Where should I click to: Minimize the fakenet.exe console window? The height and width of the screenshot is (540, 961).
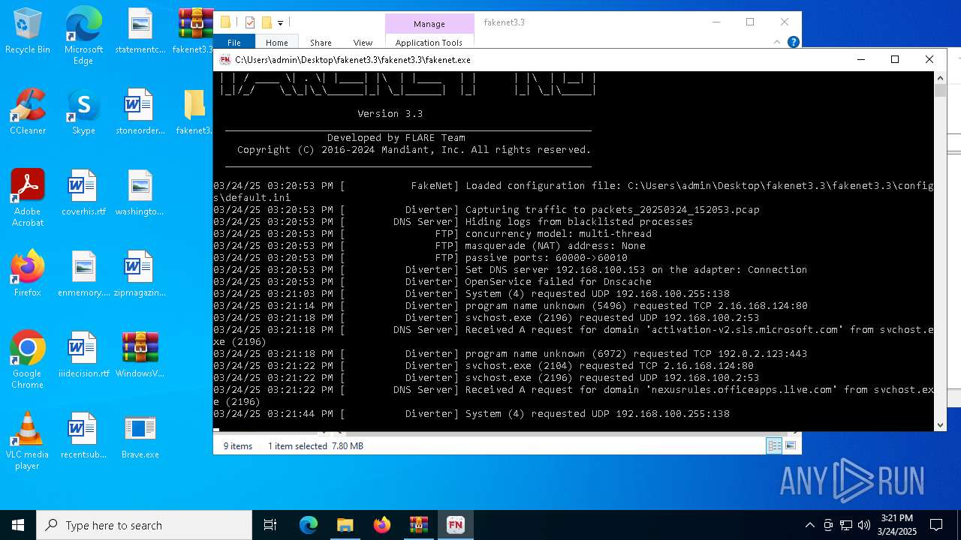pyautogui.click(x=860, y=59)
